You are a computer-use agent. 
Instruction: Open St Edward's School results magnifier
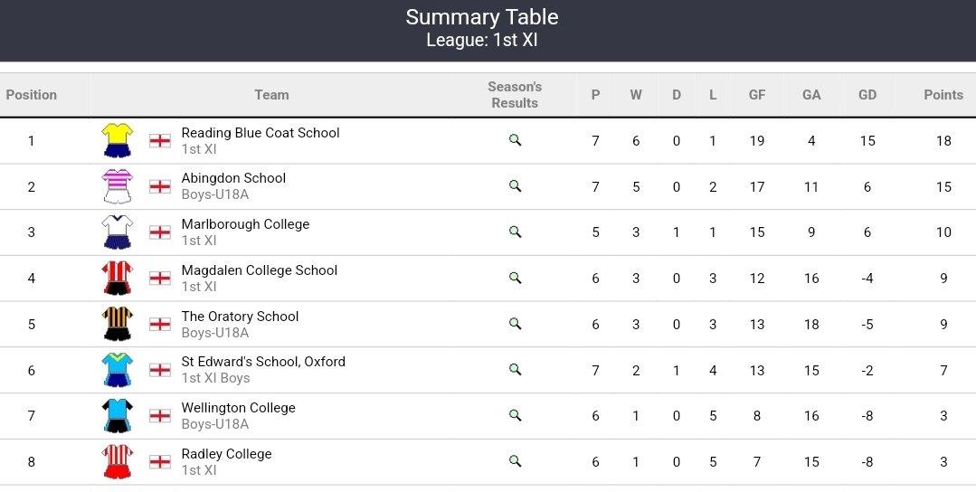[515, 370]
